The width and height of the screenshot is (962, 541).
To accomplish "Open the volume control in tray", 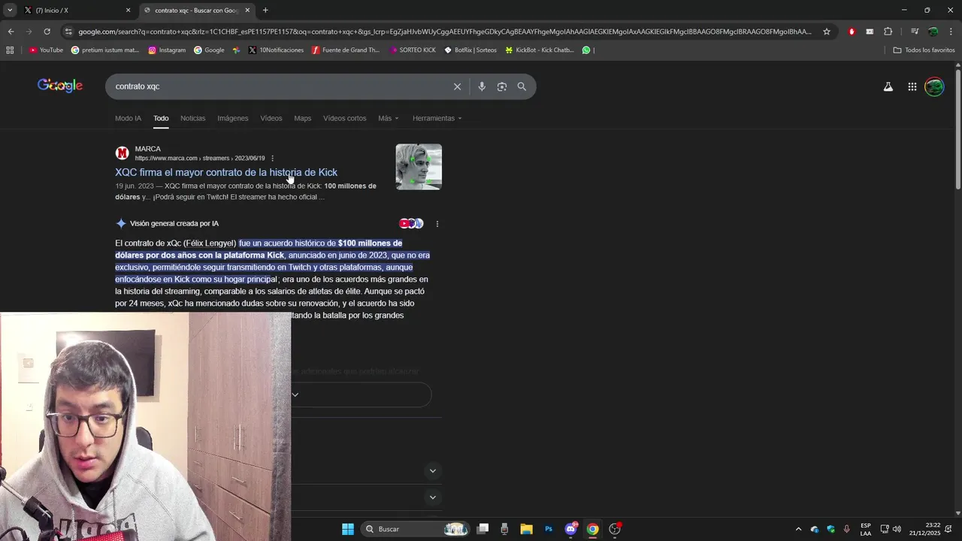I will click(x=897, y=529).
